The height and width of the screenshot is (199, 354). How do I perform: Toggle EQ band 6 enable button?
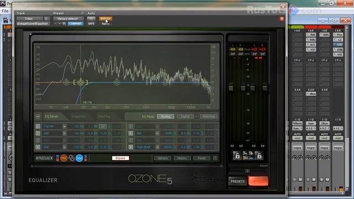pos(131,133)
